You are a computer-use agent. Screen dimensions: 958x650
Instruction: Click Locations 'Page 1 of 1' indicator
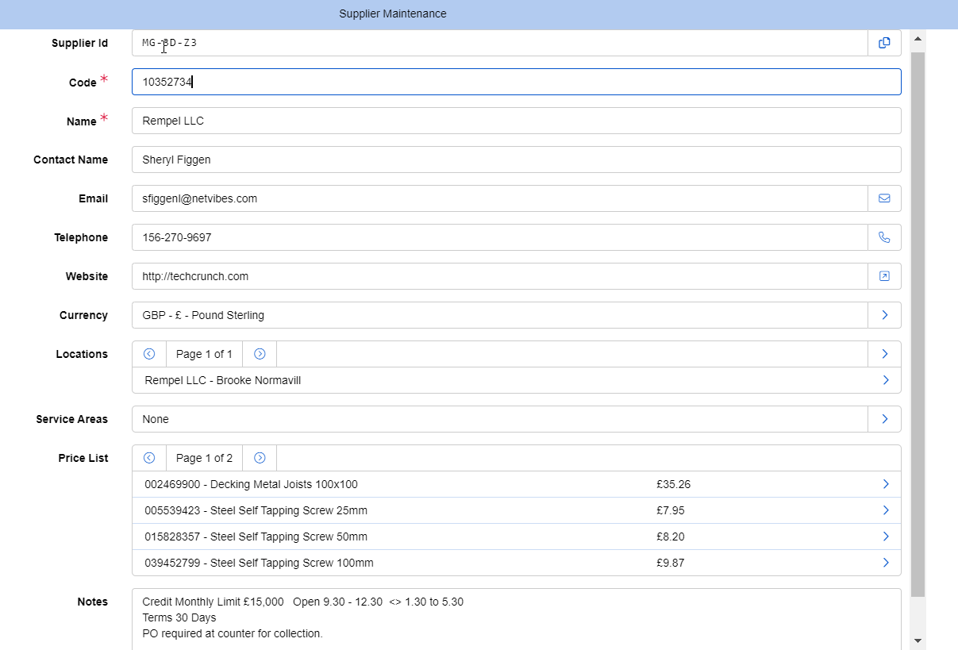205,354
